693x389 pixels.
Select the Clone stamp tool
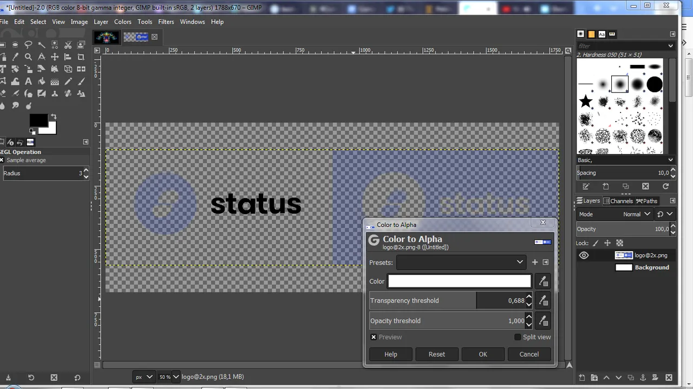tap(55, 93)
